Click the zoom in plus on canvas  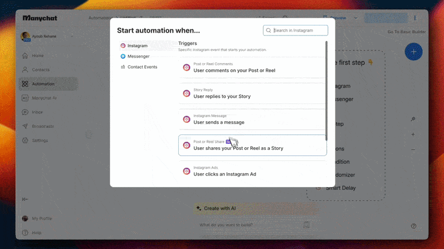point(413,134)
